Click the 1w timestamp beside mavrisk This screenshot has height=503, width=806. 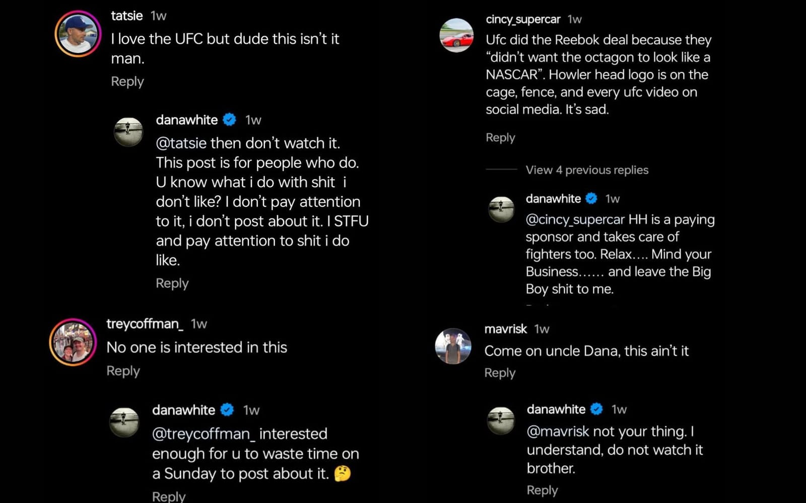click(x=542, y=328)
